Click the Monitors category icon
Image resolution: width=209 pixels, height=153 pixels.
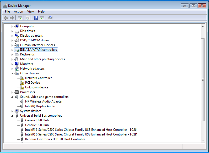[17, 64]
